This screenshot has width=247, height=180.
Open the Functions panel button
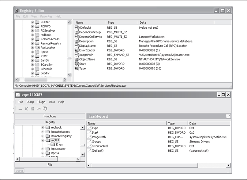pos(50,116)
